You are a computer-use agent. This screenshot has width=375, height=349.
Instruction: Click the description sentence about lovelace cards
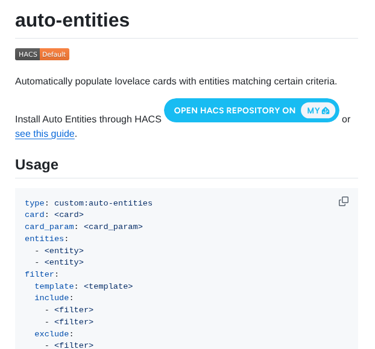point(176,81)
